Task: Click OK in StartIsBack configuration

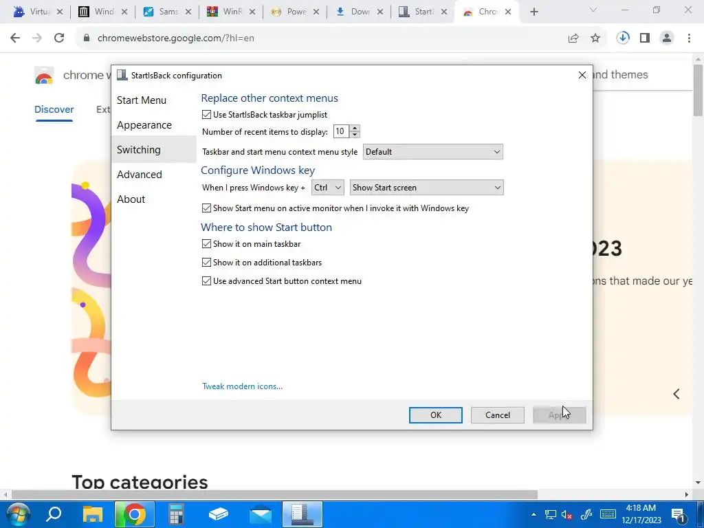Action: point(435,415)
